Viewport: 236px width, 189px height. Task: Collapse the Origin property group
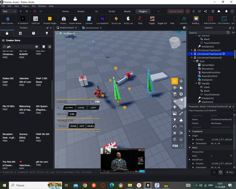[x=190, y=136]
